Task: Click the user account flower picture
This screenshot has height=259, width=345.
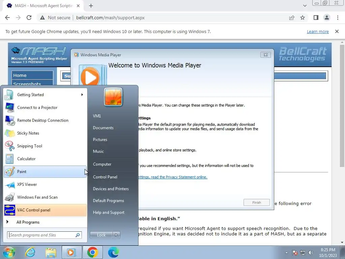Action: pos(113,97)
